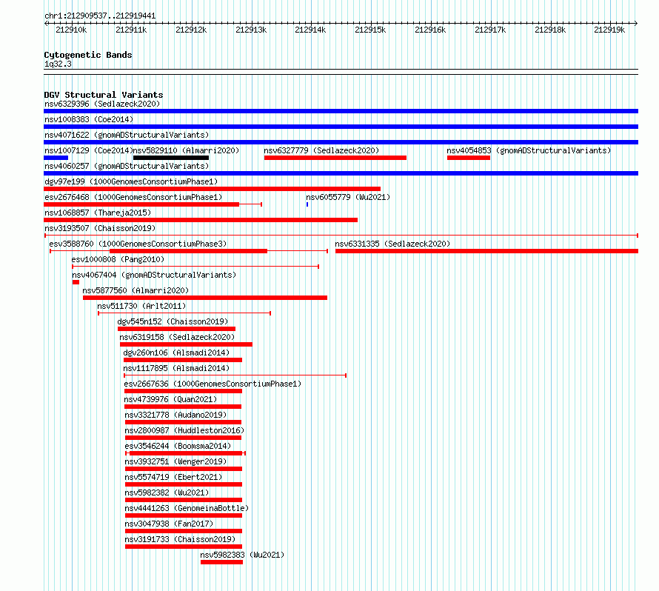Open the nsv4054853 (gnomADStructuralVariants) variant label
Viewport: 659px width, 591px height.
(x=529, y=150)
